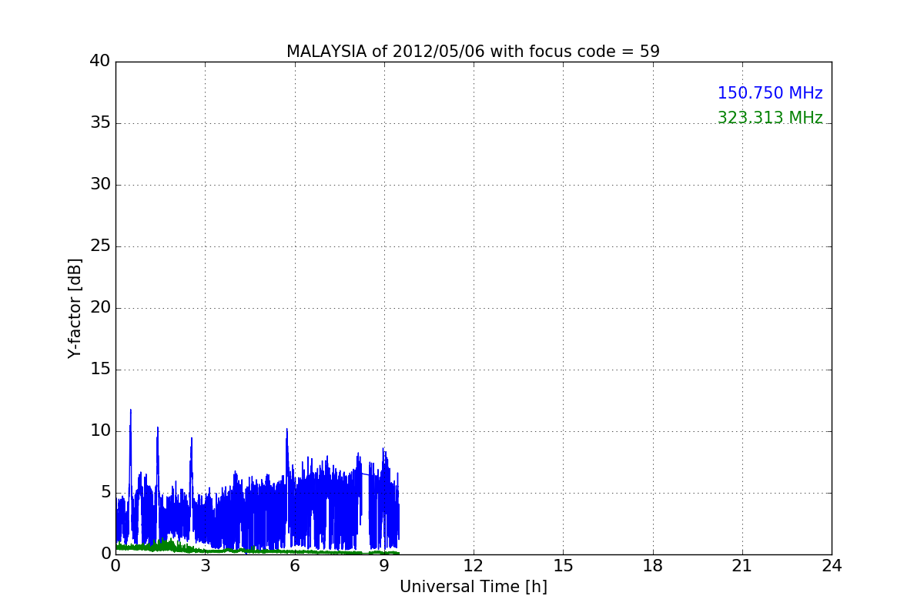Screen dimensions: 924x616
Task: Select the 323.313 MHz legend label
Action: 770,118
